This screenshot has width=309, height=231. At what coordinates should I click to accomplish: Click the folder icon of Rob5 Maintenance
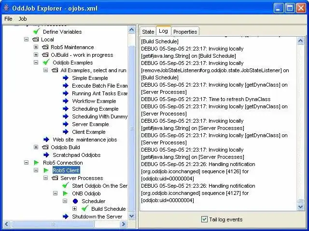45,47
